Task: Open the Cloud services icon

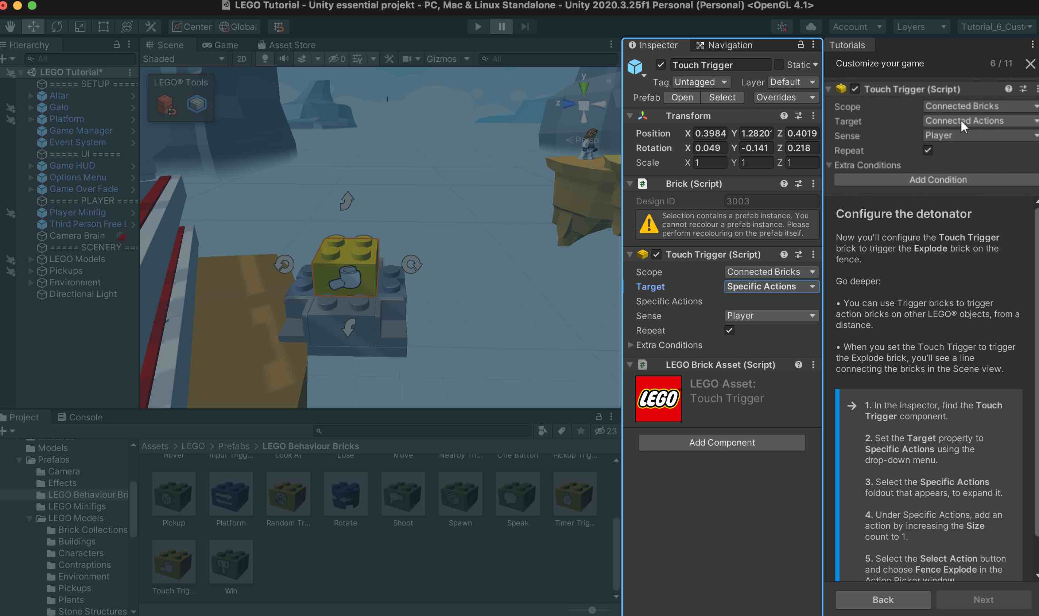Action: tap(811, 27)
